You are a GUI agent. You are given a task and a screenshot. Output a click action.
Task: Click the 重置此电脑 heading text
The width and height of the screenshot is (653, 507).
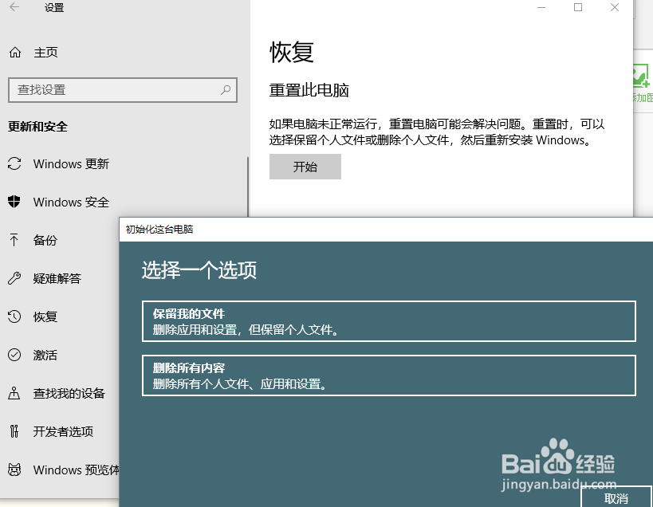tap(309, 90)
